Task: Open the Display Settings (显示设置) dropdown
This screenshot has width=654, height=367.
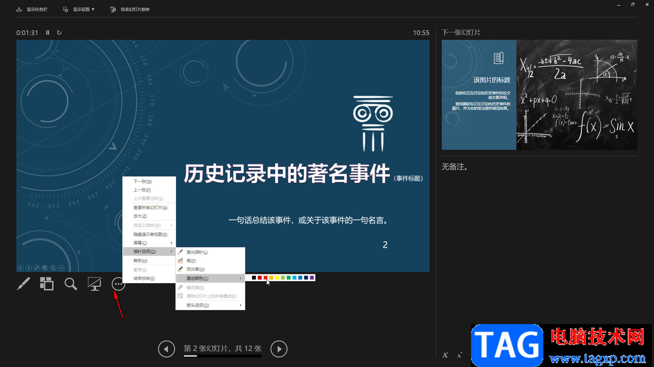Action: [79, 10]
